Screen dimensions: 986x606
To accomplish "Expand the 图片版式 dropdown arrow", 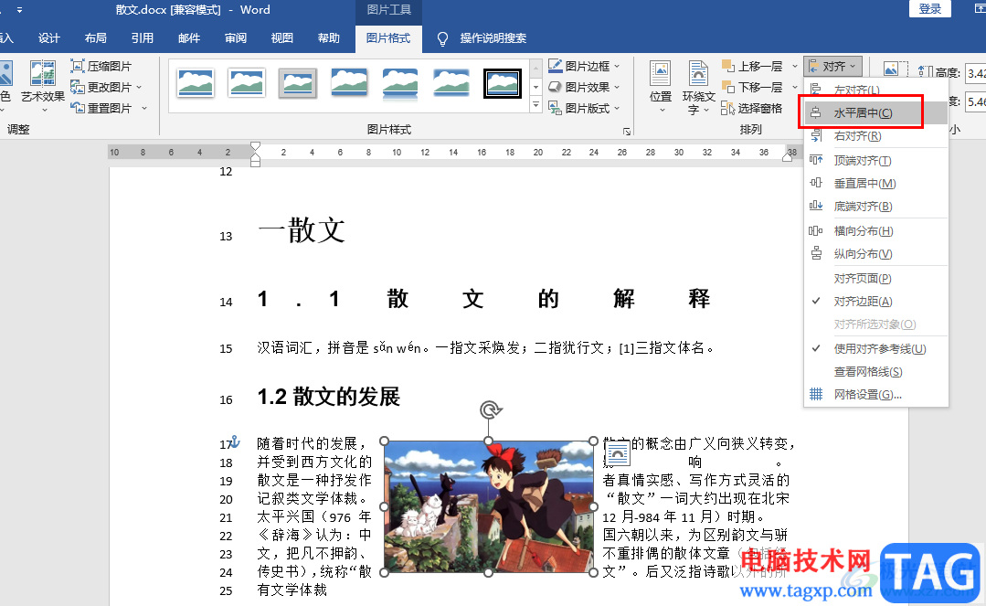I will click(x=617, y=108).
